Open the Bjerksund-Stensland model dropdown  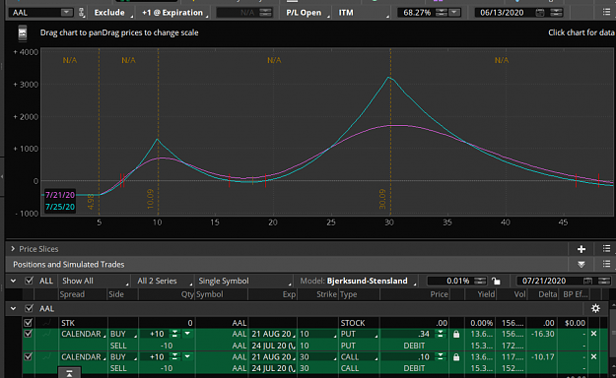359,281
